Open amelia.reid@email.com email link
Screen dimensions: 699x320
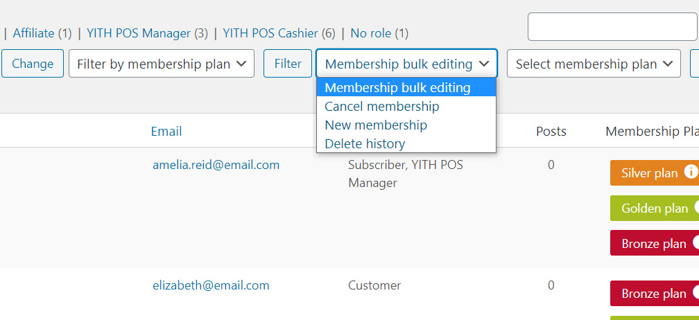216,165
